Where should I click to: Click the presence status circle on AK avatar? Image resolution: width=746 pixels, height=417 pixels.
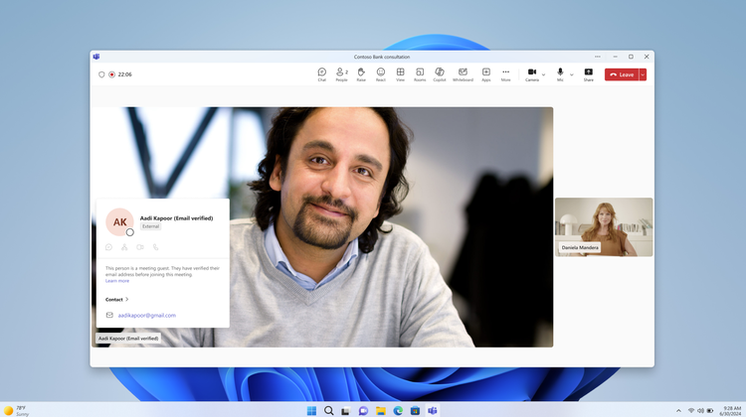(x=130, y=232)
